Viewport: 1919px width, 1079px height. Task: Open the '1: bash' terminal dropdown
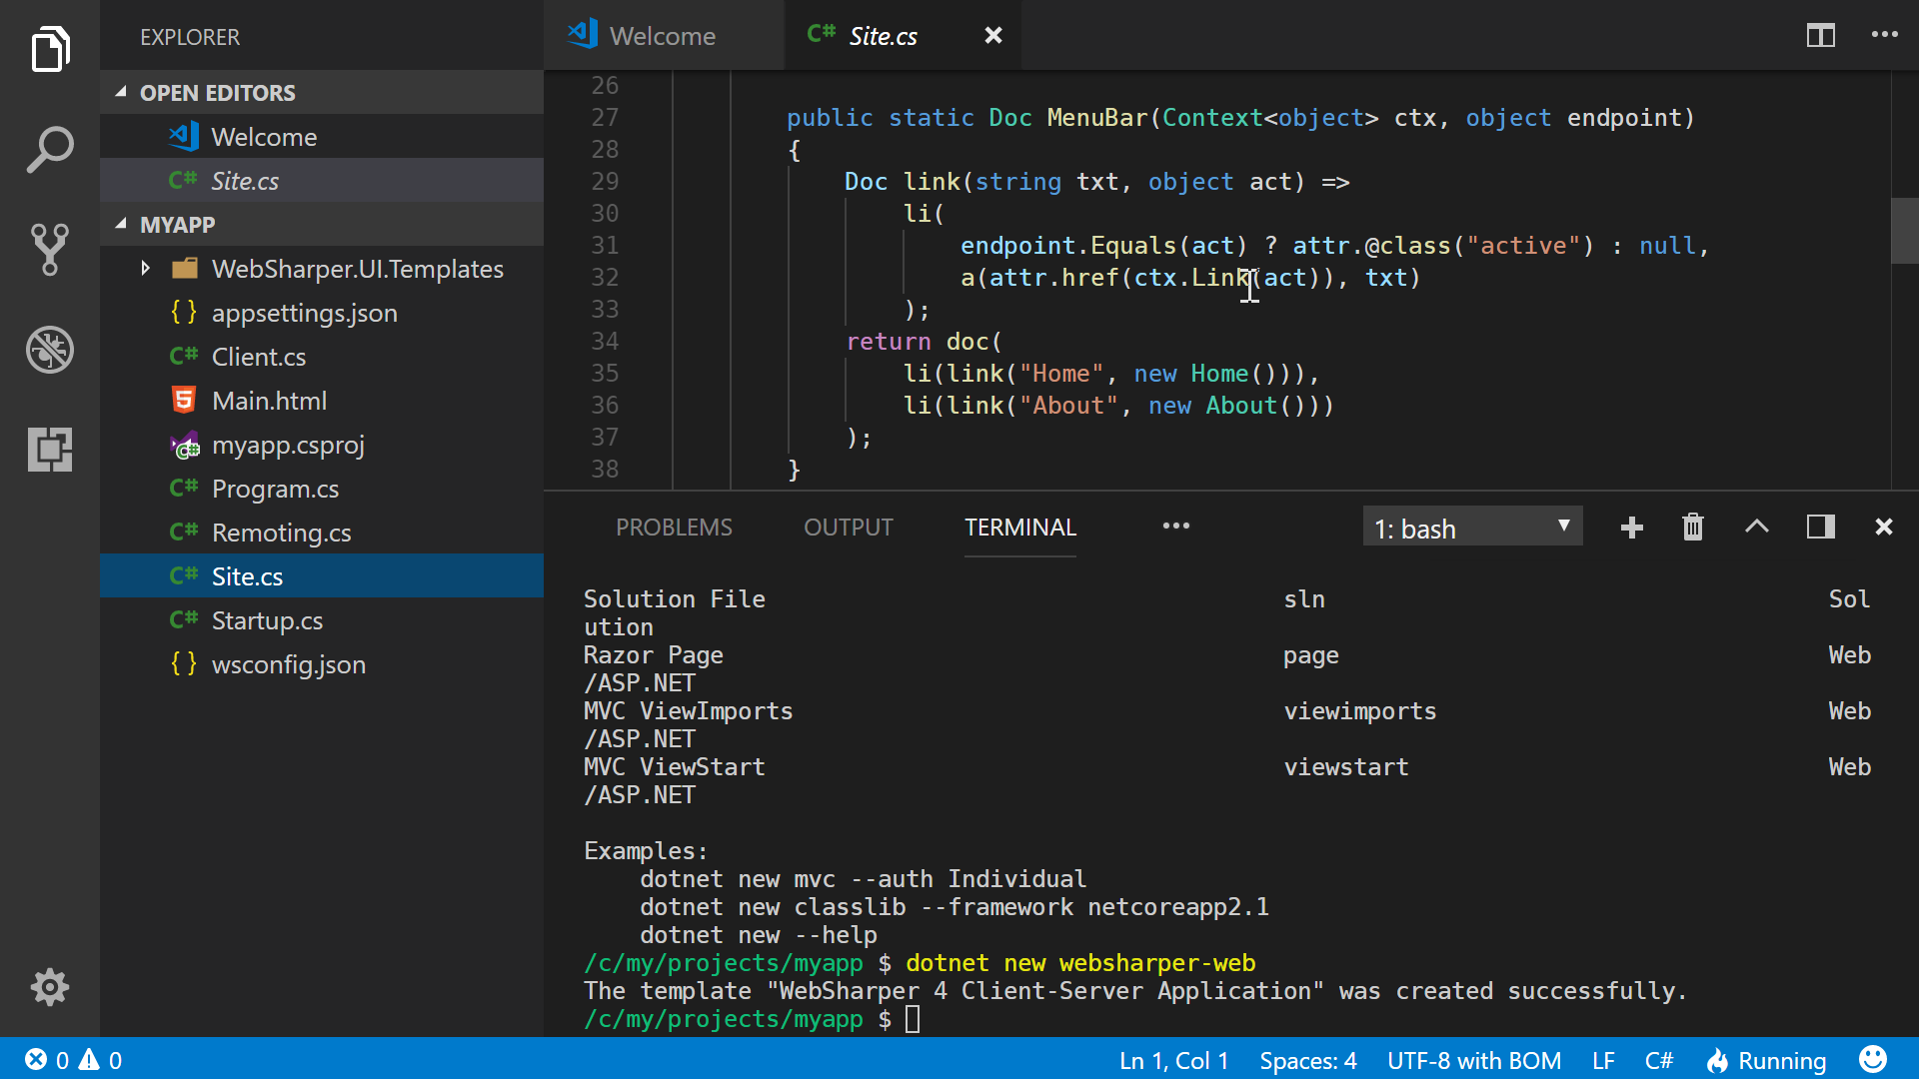[1472, 528]
